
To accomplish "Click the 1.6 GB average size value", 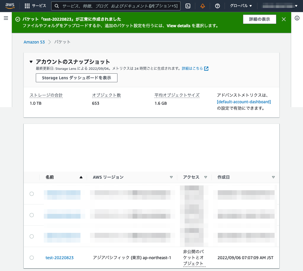I will (161, 103).
